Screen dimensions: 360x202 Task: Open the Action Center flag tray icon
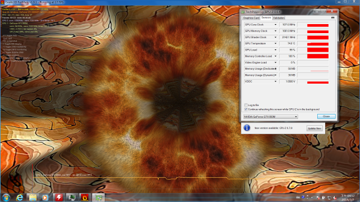318,198
